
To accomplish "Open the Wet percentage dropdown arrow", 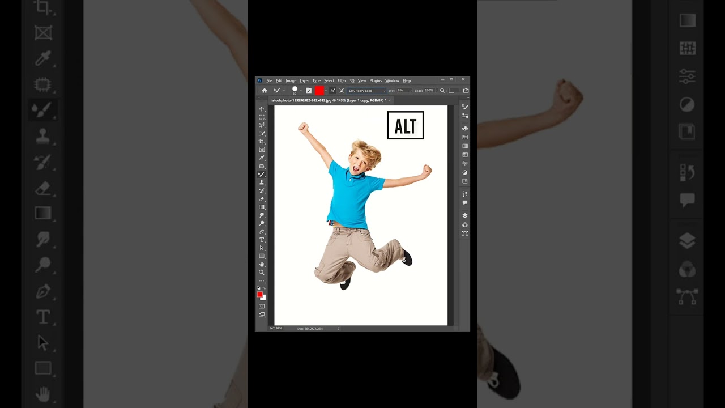I will coord(410,90).
